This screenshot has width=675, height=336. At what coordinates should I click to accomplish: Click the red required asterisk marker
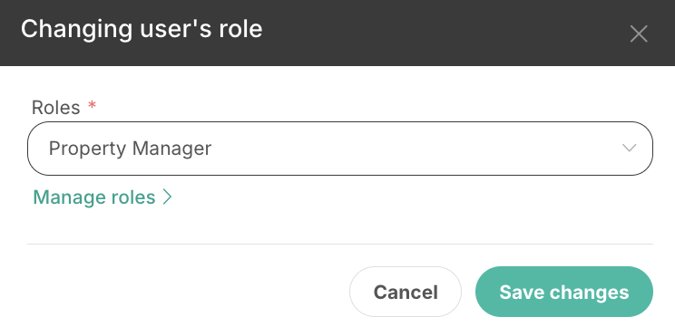pyautogui.click(x=92, y=105)
